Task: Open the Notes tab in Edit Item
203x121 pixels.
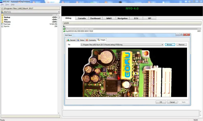Action: tap(81, 40)
